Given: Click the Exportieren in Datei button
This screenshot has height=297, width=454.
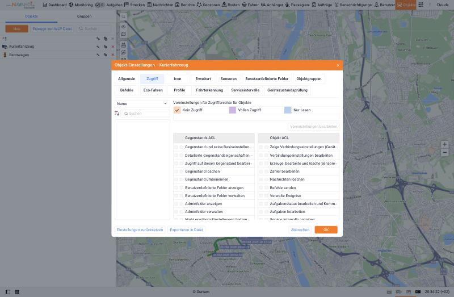Looking at the screenshot, I should [186, 230].
